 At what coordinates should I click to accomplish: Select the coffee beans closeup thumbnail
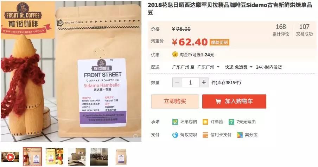[x=99, y=157]
